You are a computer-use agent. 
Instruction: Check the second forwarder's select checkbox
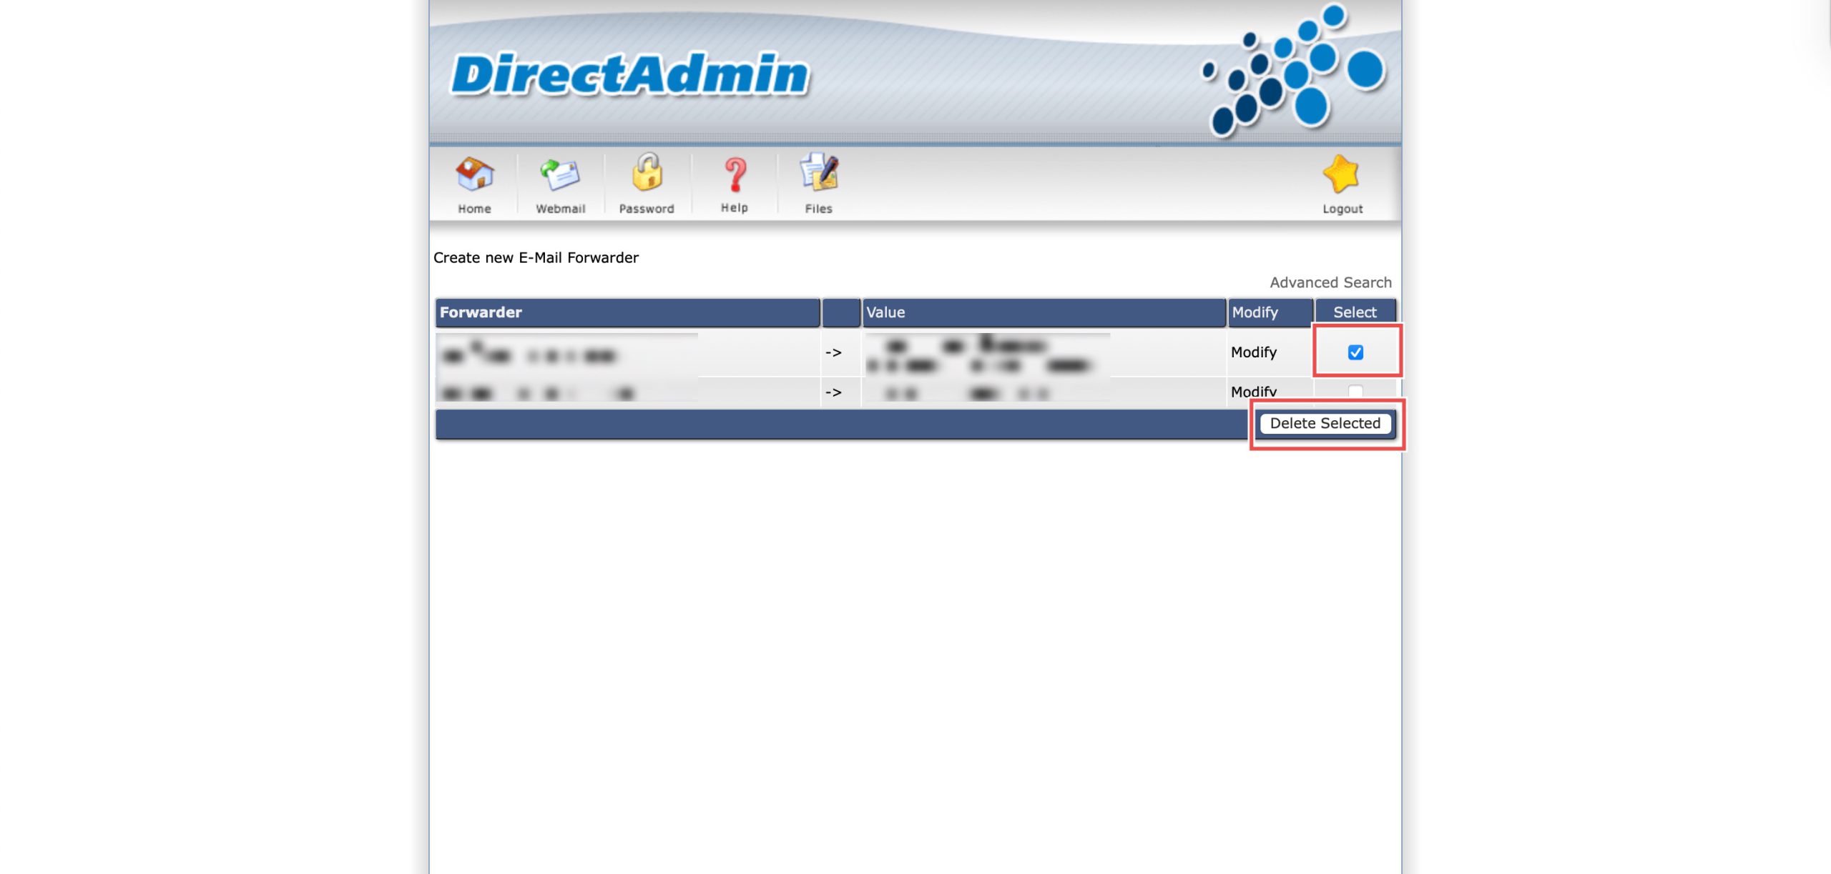pos(1355,391)
